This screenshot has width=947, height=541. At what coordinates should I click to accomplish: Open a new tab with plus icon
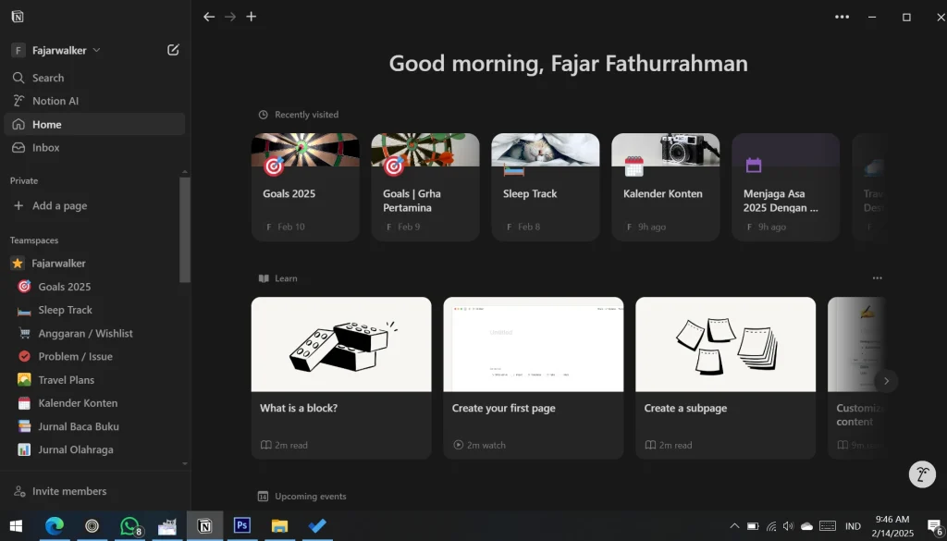[252, 17]
